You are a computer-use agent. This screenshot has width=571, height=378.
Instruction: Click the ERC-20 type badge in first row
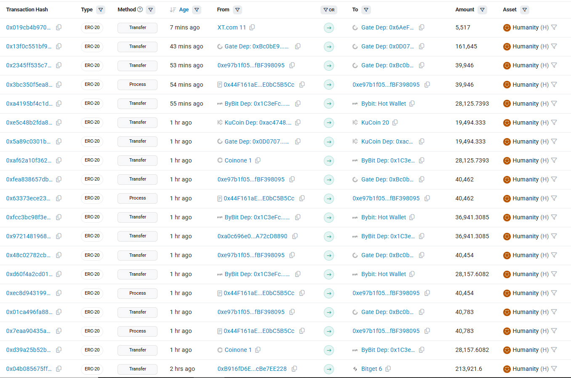[92, 28]
